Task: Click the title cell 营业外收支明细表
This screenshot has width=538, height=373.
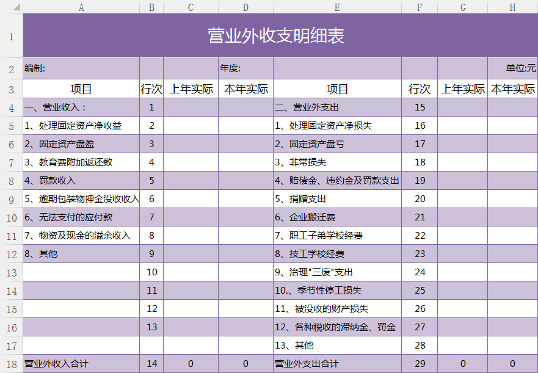Action: pos(280,36)
